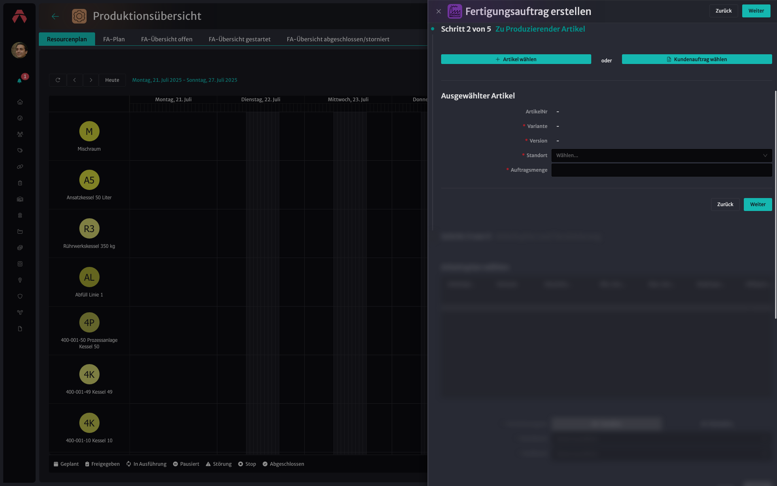The image size is (777, 486).
Task: Click the Produktionsübersicht gear icon
Action: pyautogui.click(x=79, y=16)
